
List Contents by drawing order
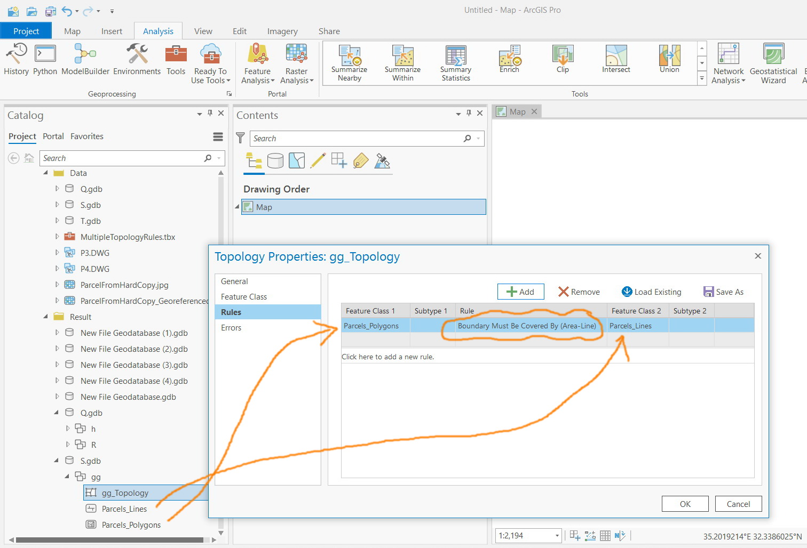pos(254,160)
